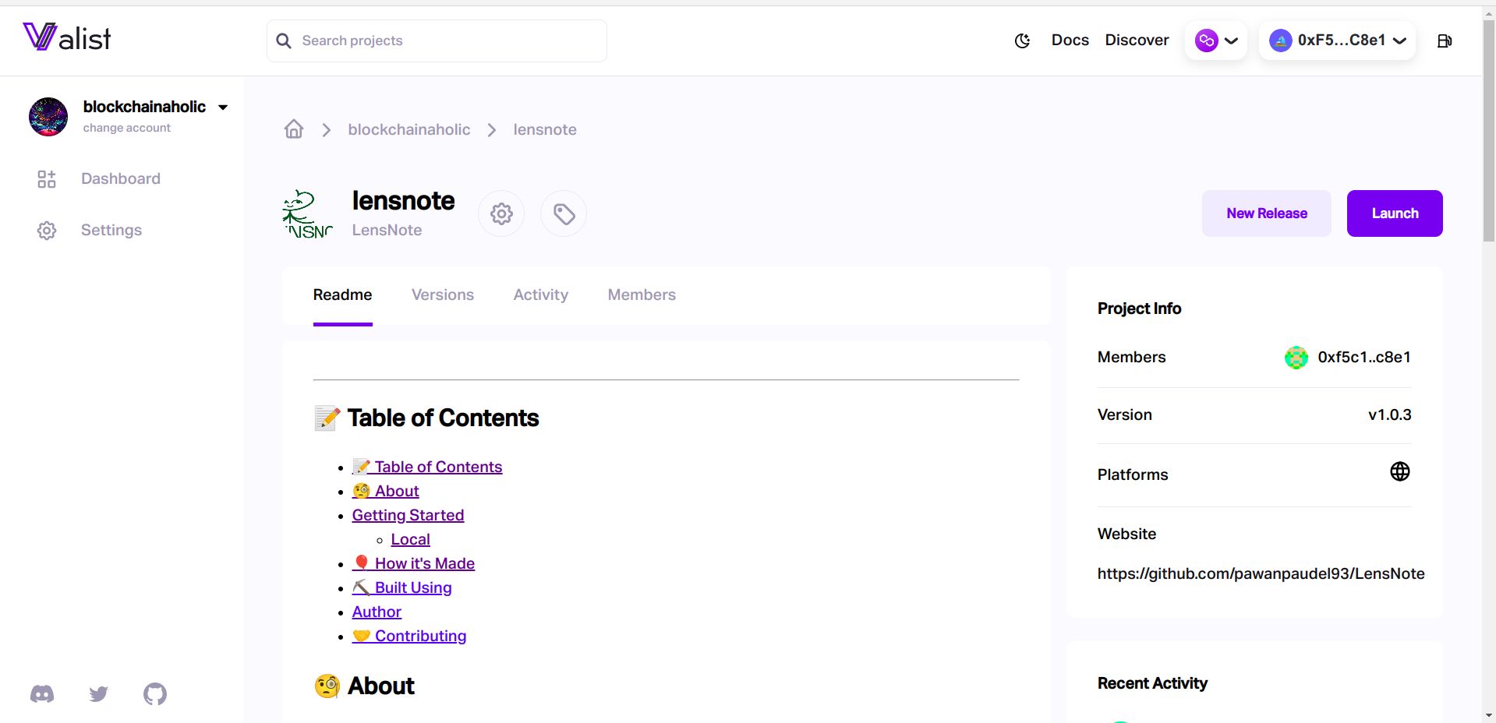This screenshot has width=1496, height=723.
Task: Focus the Search projects field
Action: (437, 41)
